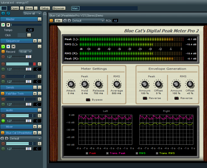Toggle Reverse under RMS envelope
The image size is (207, 168).
tap(176, 98)
